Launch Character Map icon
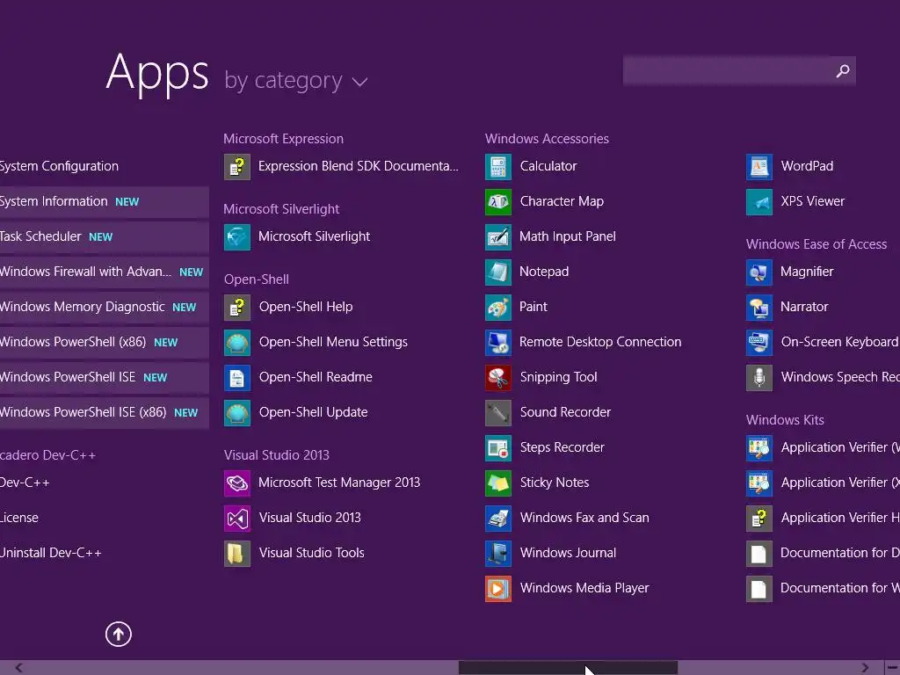The height and width of the screenshot is (675, 900). [497, 202]
